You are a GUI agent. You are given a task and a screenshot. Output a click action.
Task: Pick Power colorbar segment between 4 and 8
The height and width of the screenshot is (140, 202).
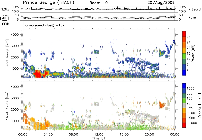184,67
